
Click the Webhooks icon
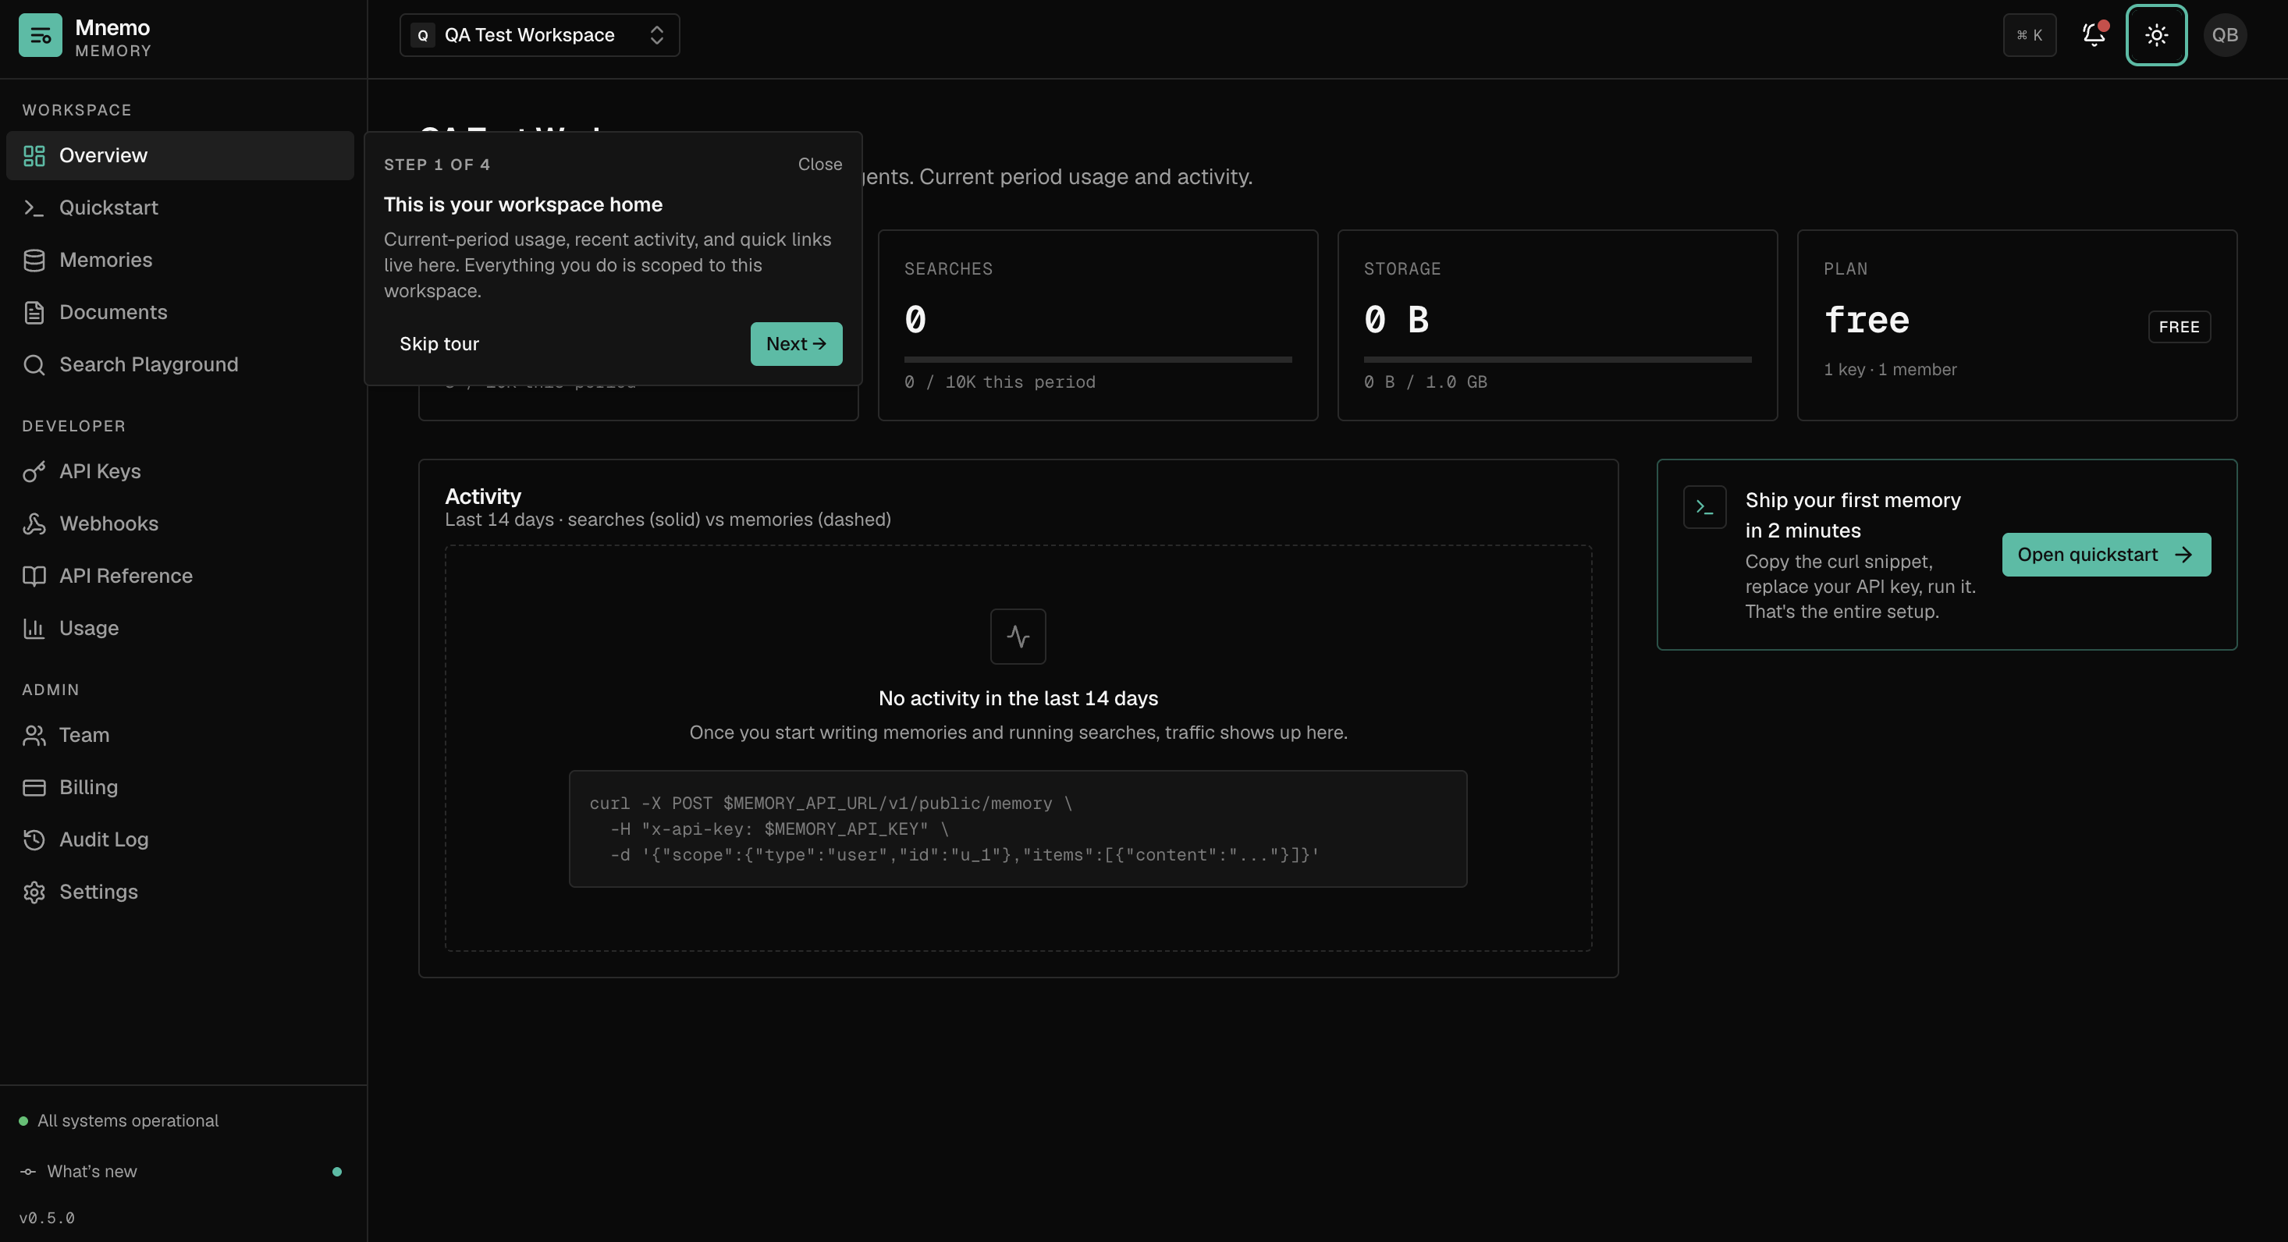[34, 523]
